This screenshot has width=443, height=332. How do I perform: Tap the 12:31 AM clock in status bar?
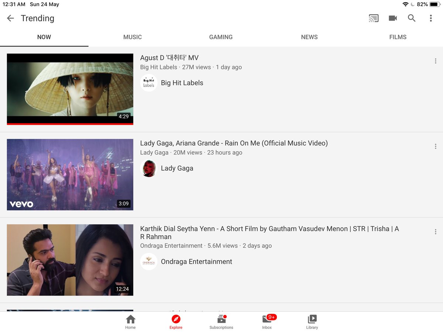coord(14,4)
